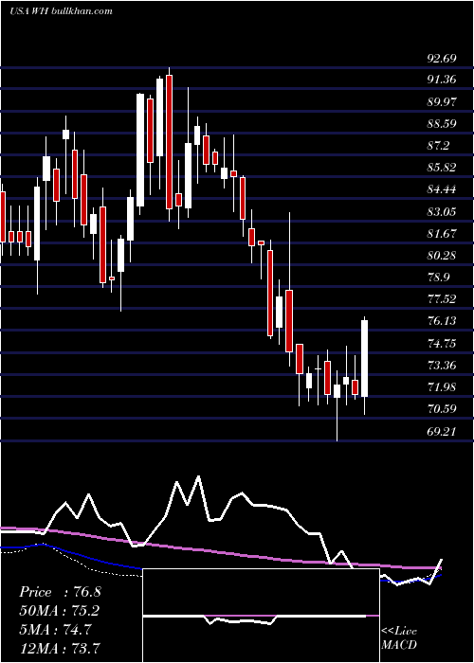Click the 71.98 price axis label
Viewport: 474px width, 663px height.
click(442, 387)
